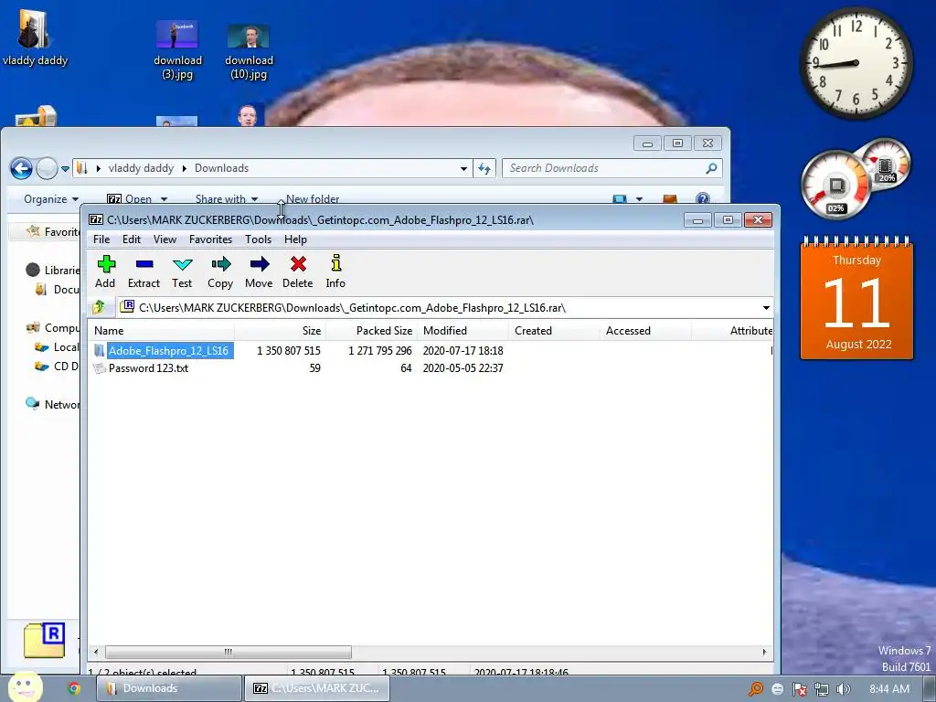936x702 pixels.
Task: Click the analog clock gadget
Action: click(x=856, y=63)
